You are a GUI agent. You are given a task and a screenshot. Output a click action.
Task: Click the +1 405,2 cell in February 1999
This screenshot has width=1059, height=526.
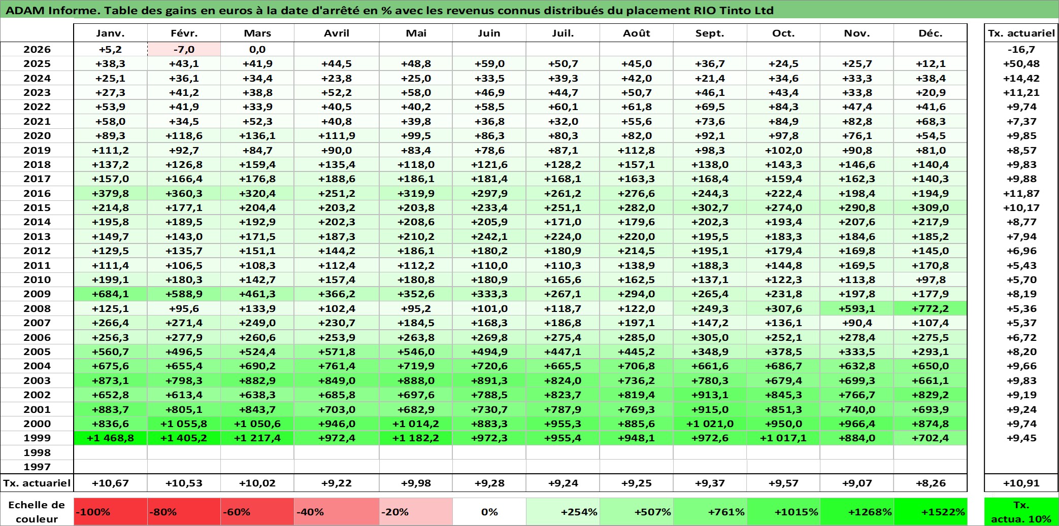(184, 438)
